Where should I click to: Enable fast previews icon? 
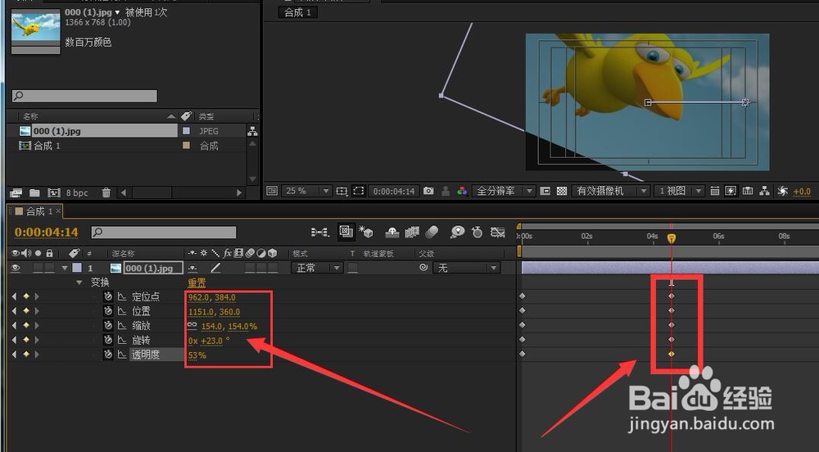click(731, 191)
